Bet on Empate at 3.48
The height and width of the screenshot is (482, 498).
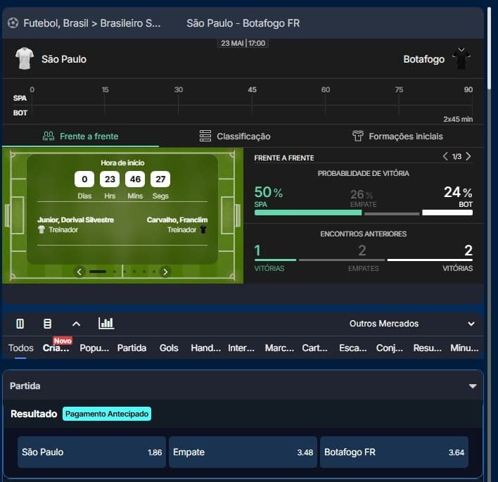coord(243,452)
